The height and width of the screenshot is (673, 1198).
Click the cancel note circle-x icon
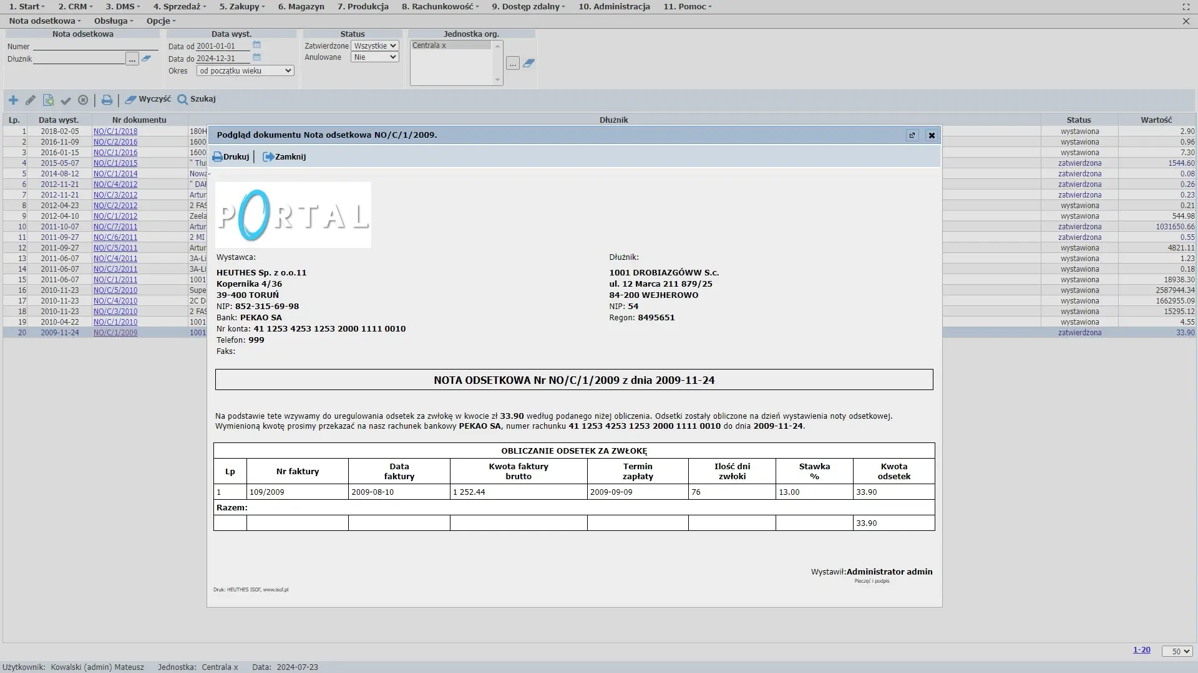click(x=83, y=100)
